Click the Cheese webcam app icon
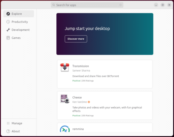This screenshot has height=137, width=174. [65, 99]
